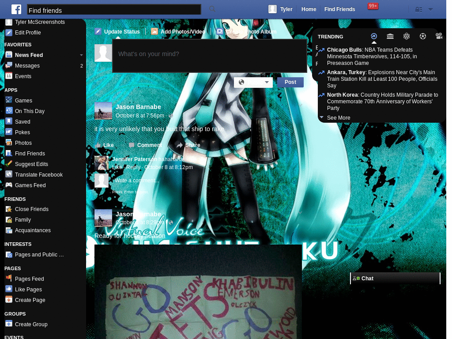
Task: Click the Games Feed controller icon
Action: [9, 185]
